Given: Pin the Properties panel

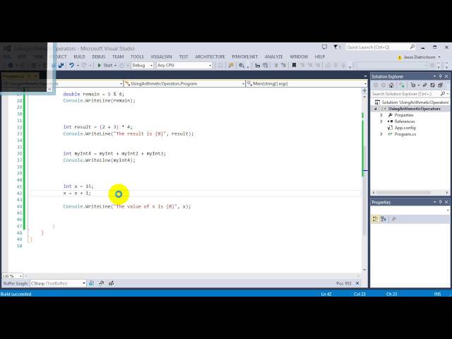Looking at the screenshot, I should (x=441, y=202).
